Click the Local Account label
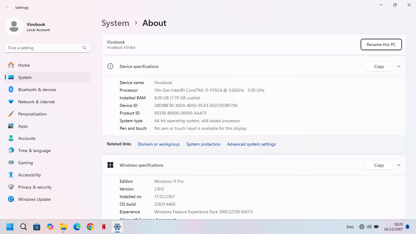Viewport: 416px width, 234px height. coord(38,30)
